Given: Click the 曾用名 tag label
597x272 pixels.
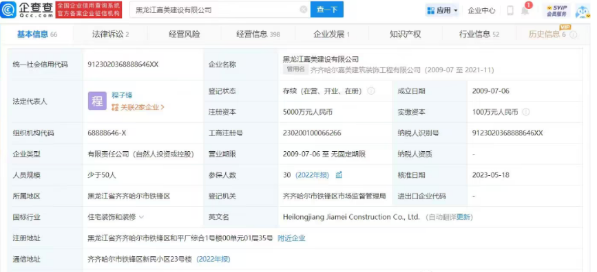Looking at the screenshot, I should click(295, 69).
